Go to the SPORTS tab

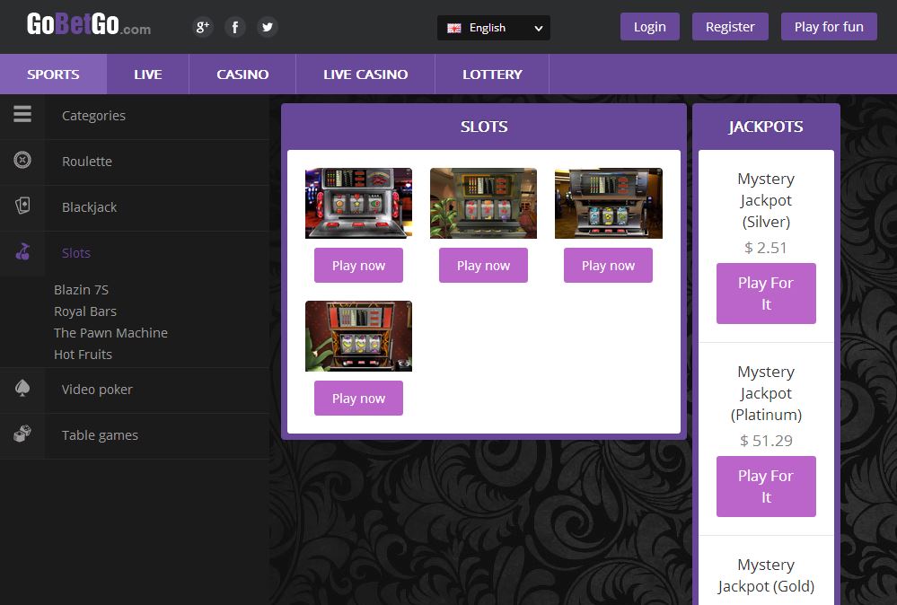coord(53,75)
